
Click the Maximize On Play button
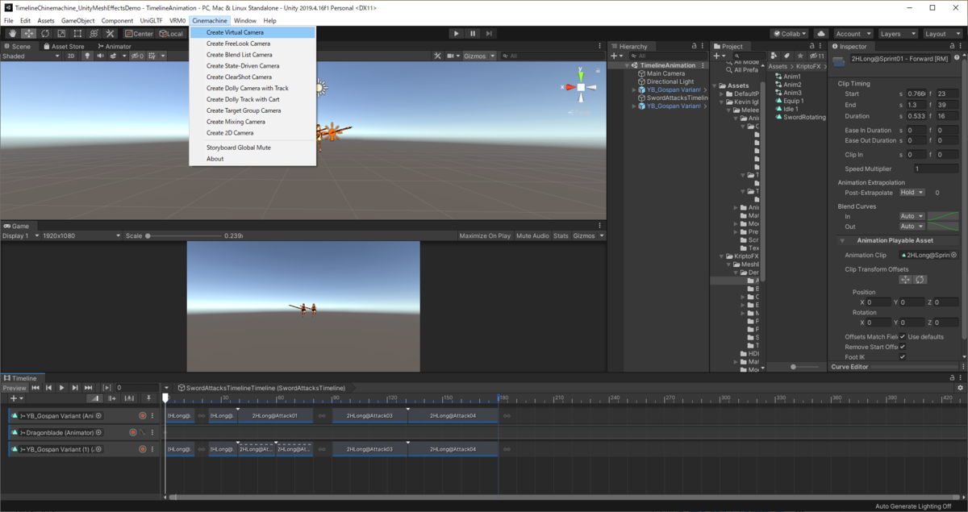[485, 236]
